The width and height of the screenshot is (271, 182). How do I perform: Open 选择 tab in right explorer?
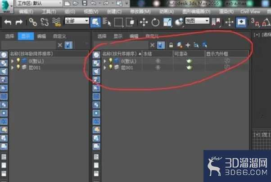(x=102, y=36)
